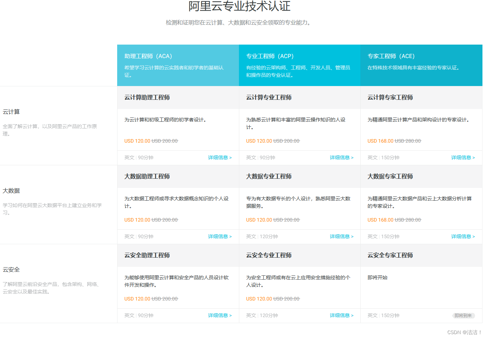Select the 专家工程师（ACE）column header
This screenshot has height=338, width=486.
(x=421, y=65)
